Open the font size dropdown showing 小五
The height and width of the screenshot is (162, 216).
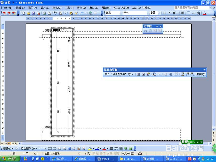tap(159, 13)
